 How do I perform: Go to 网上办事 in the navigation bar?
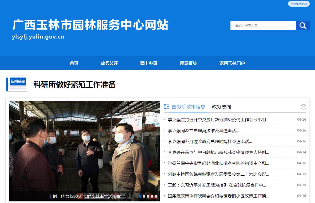pyautogui.click(x=149, y=63)
